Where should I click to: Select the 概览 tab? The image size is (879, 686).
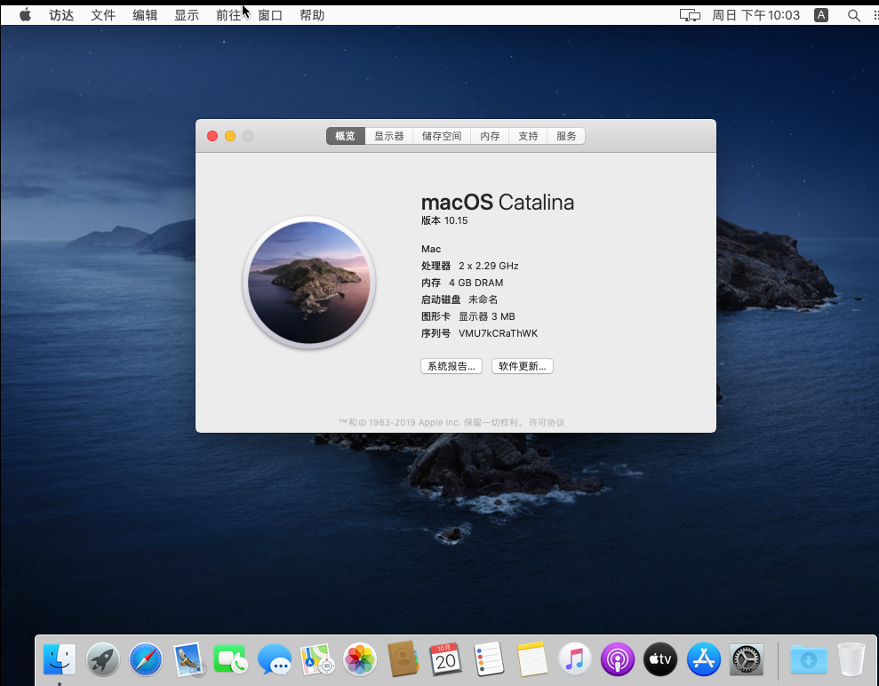tap(346, 136)
